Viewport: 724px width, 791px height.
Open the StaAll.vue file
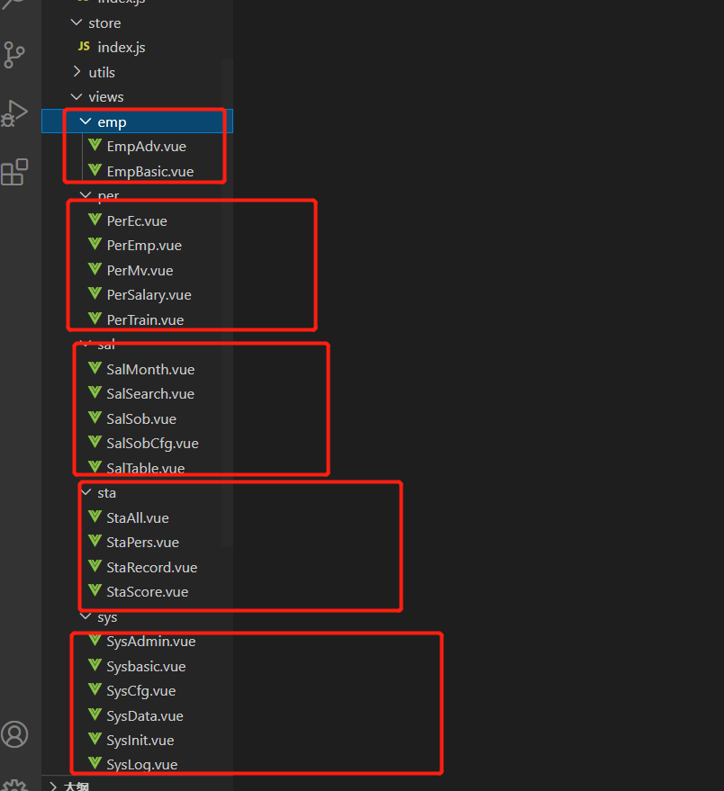tap(138, 518)
